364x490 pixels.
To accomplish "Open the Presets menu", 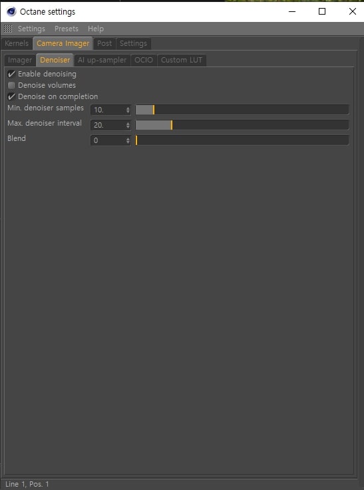I will [67, 29].
